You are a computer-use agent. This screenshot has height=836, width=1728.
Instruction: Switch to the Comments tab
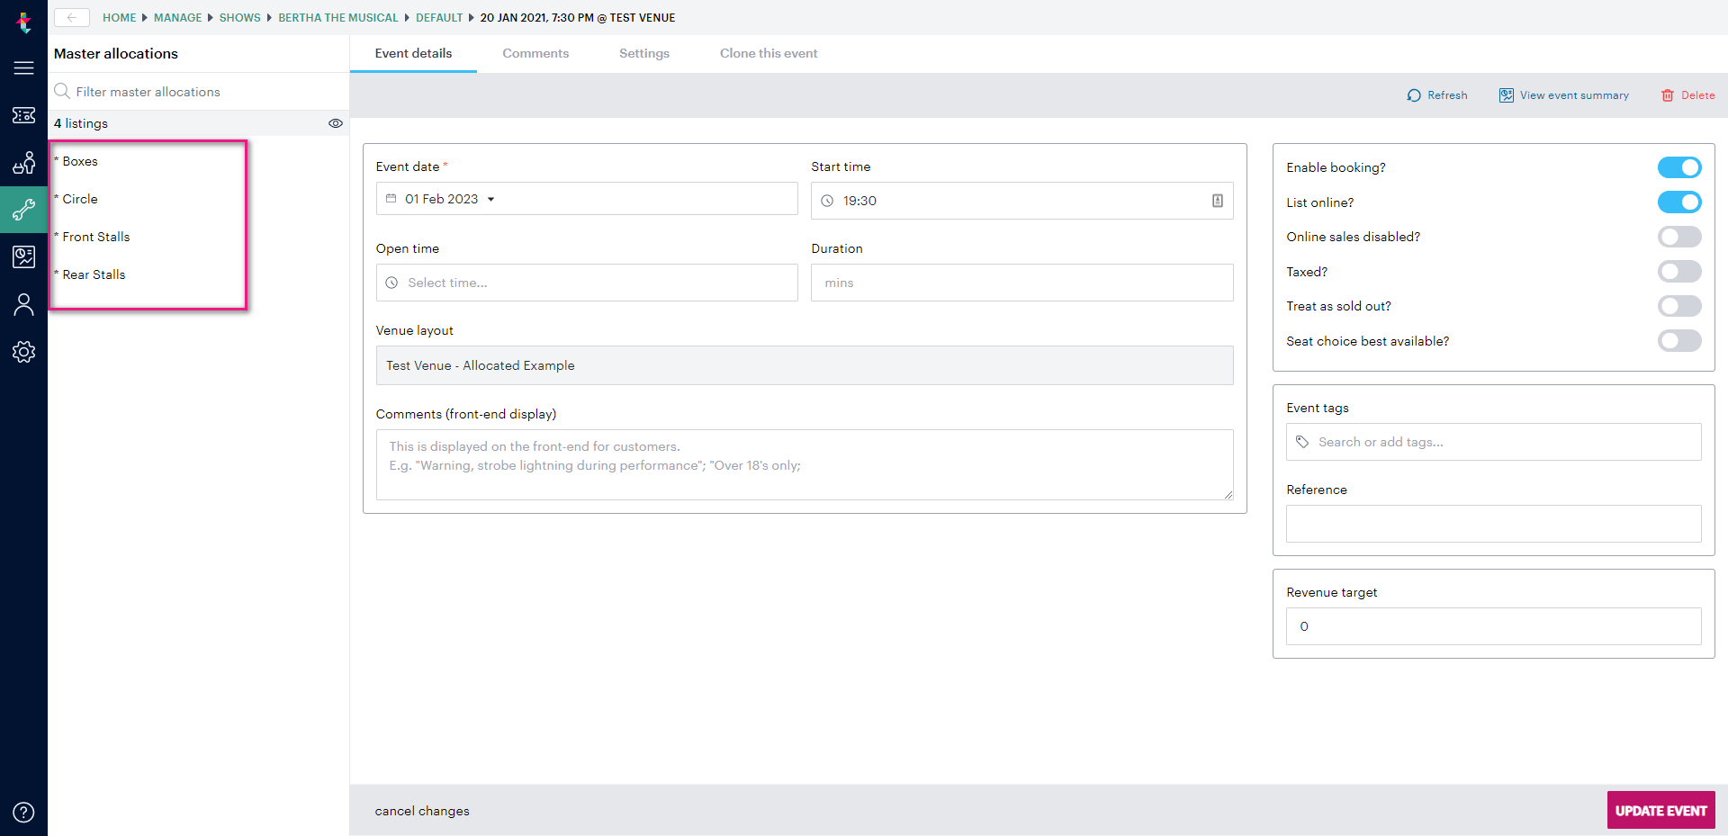[x=535, y=53]
